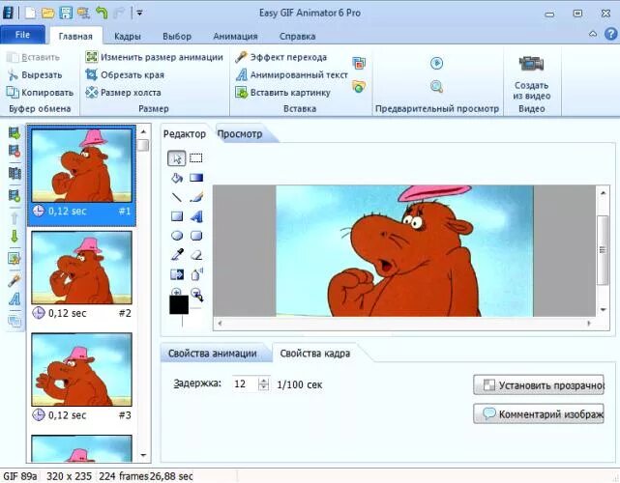Switch to the Главная ribbon tab
The height and width of the screenshot is (483, 620).
pos(75,37)
